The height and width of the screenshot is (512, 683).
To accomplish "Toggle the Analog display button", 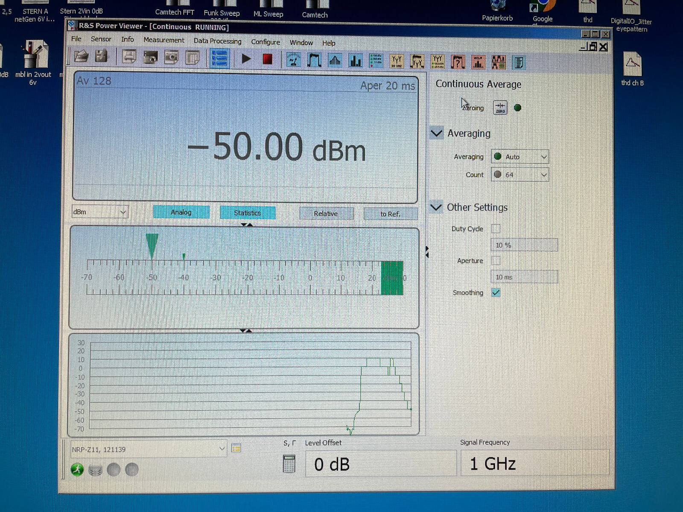I will tap(181, 212).
